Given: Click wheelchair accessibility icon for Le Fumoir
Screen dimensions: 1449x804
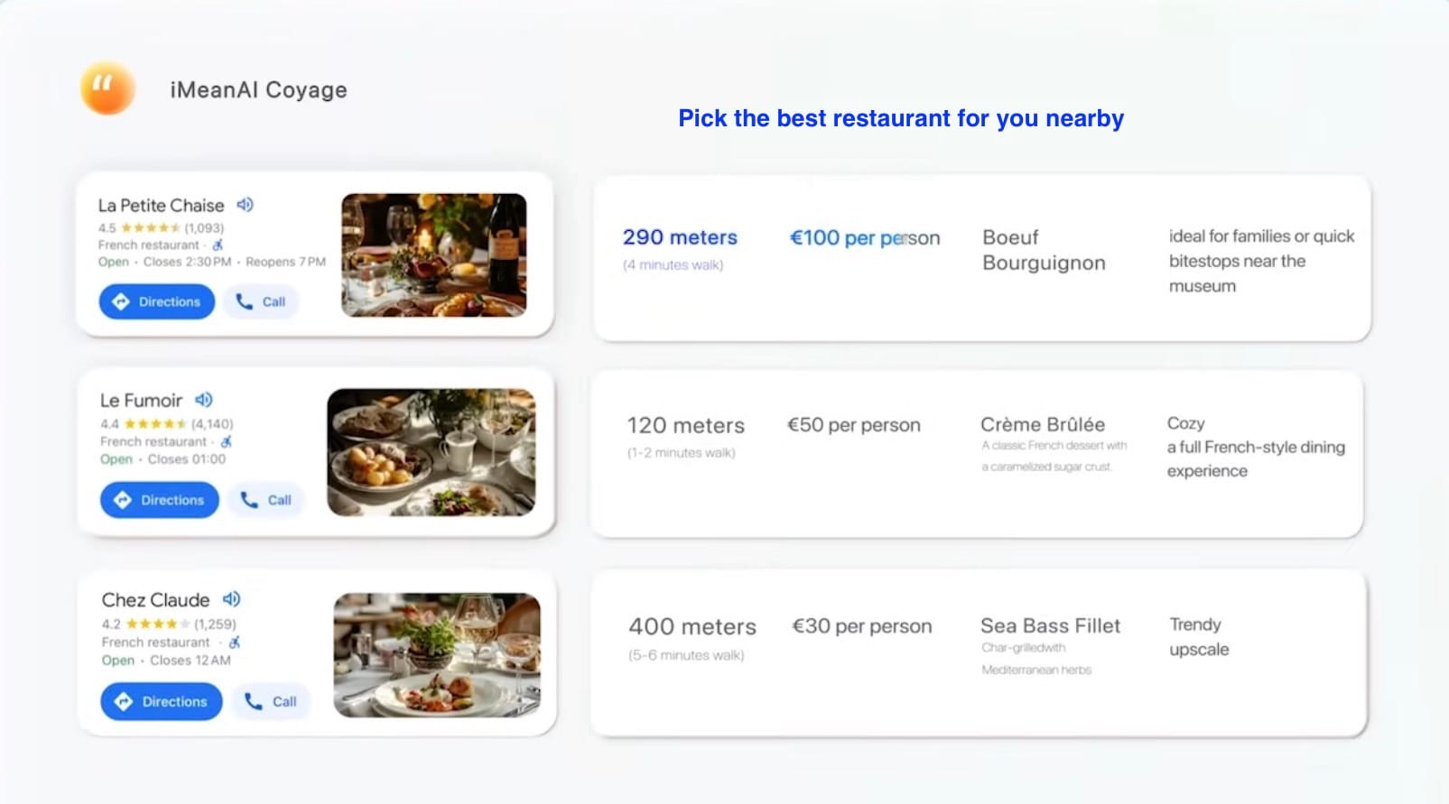Looking at the screenshot, I should pos(227,441).
